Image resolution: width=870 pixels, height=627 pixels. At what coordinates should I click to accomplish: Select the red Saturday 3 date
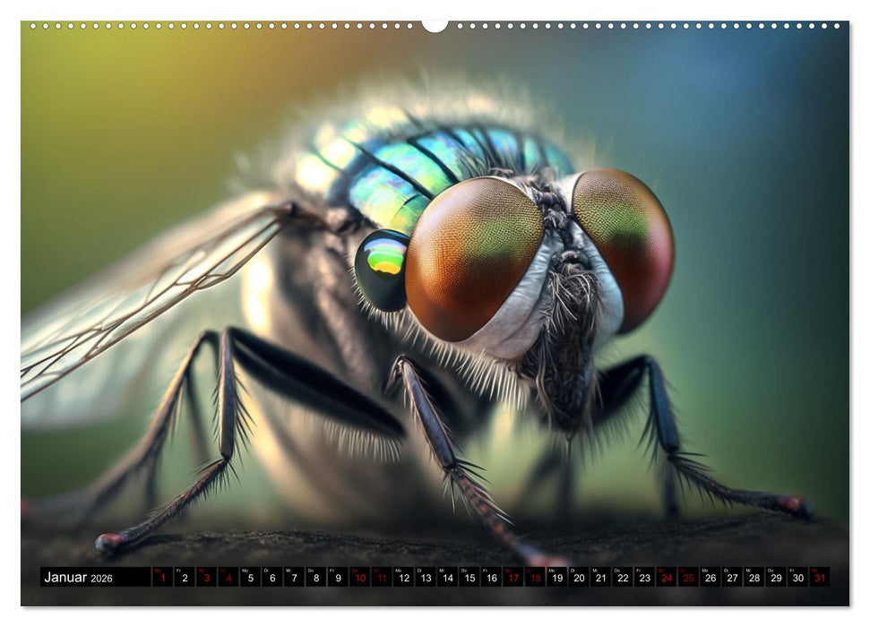click(206, 578)
